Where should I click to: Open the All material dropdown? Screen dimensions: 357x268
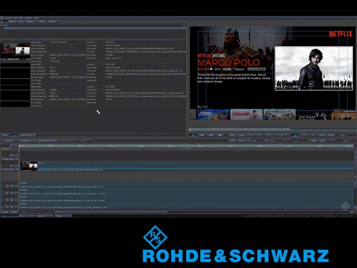click(x=27, y=141)
